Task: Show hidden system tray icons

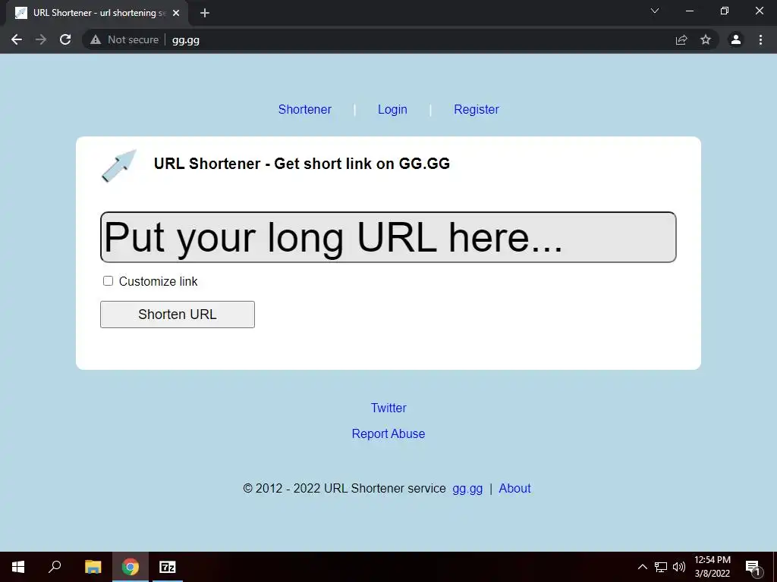Action: [642, 567]
